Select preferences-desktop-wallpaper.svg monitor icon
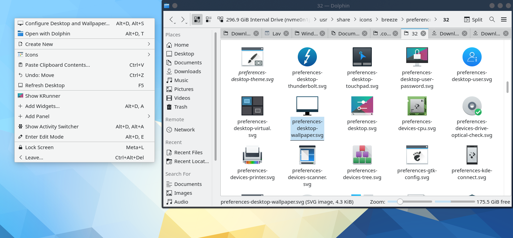 (307, 106)
